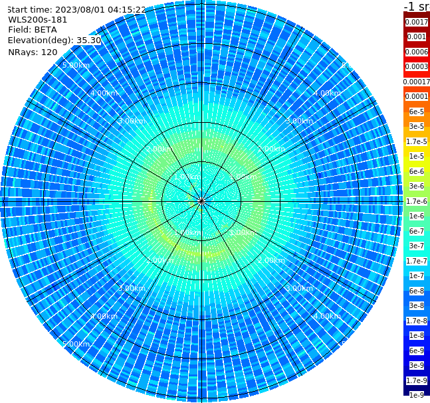Click the Field: BETA label

pyautogui.click(x=33, y=30)
